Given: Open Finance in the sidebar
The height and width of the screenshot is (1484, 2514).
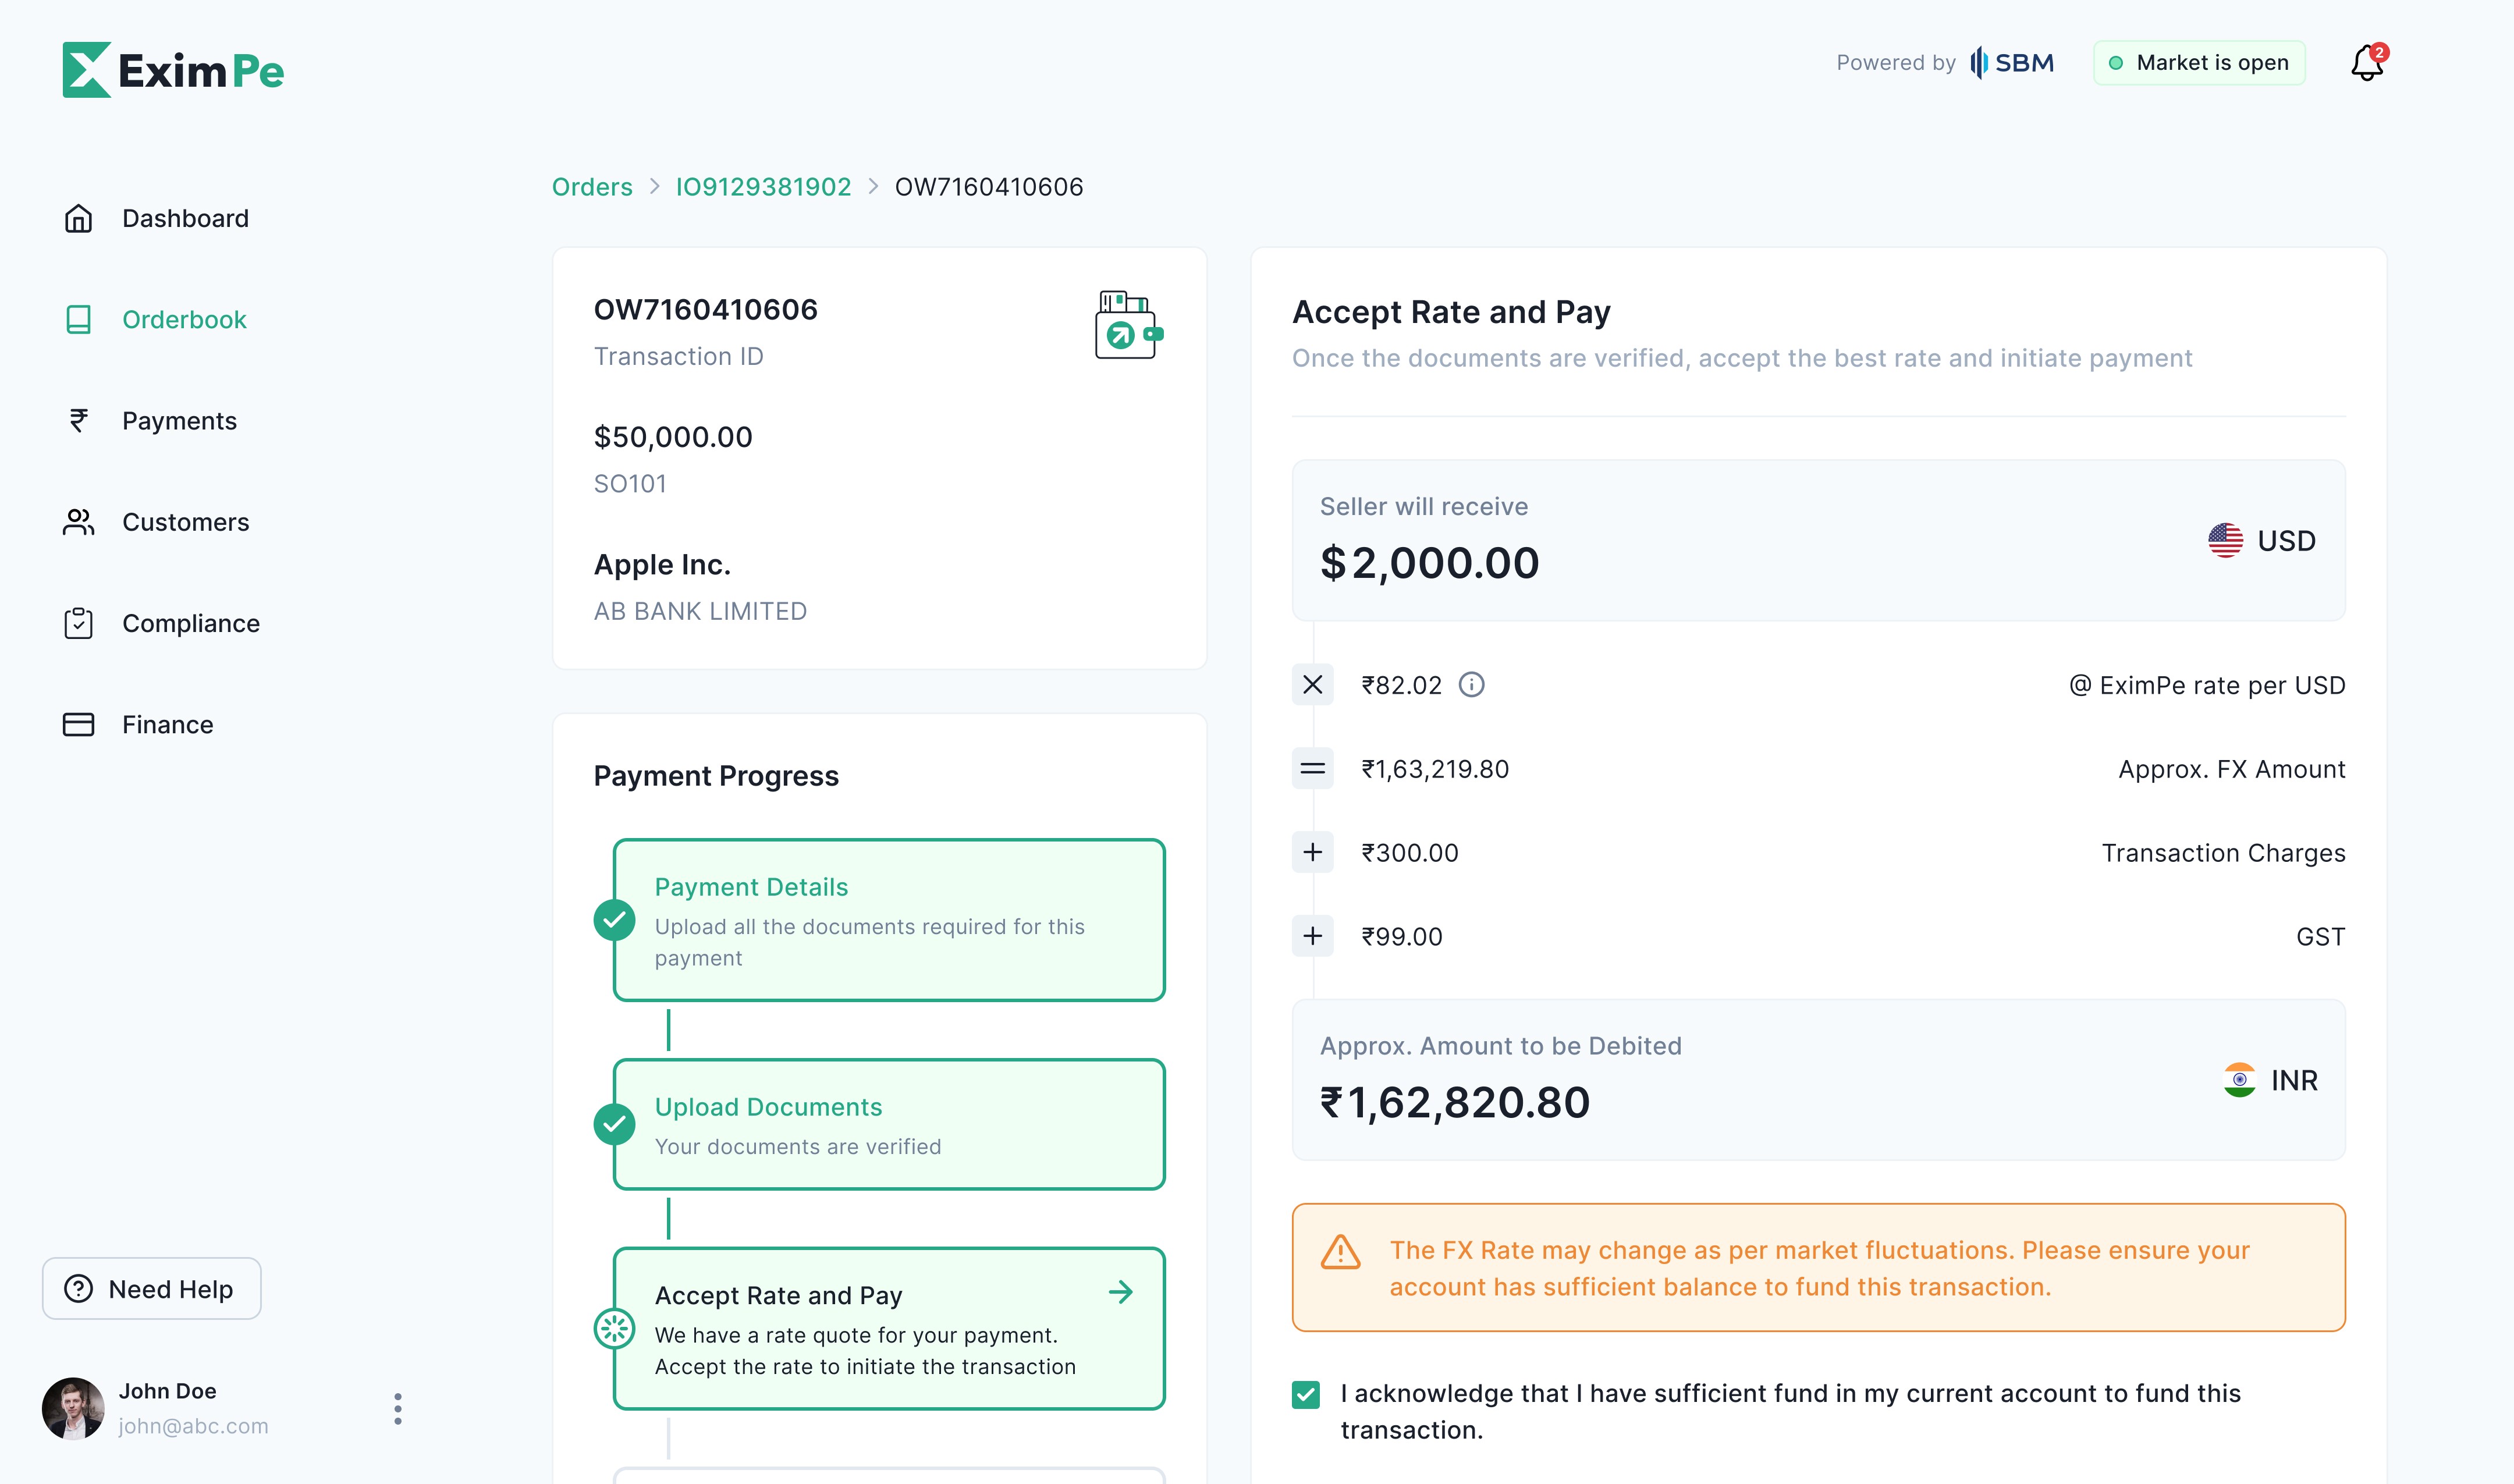Looking at the screenshot, I should pos(167,724).
